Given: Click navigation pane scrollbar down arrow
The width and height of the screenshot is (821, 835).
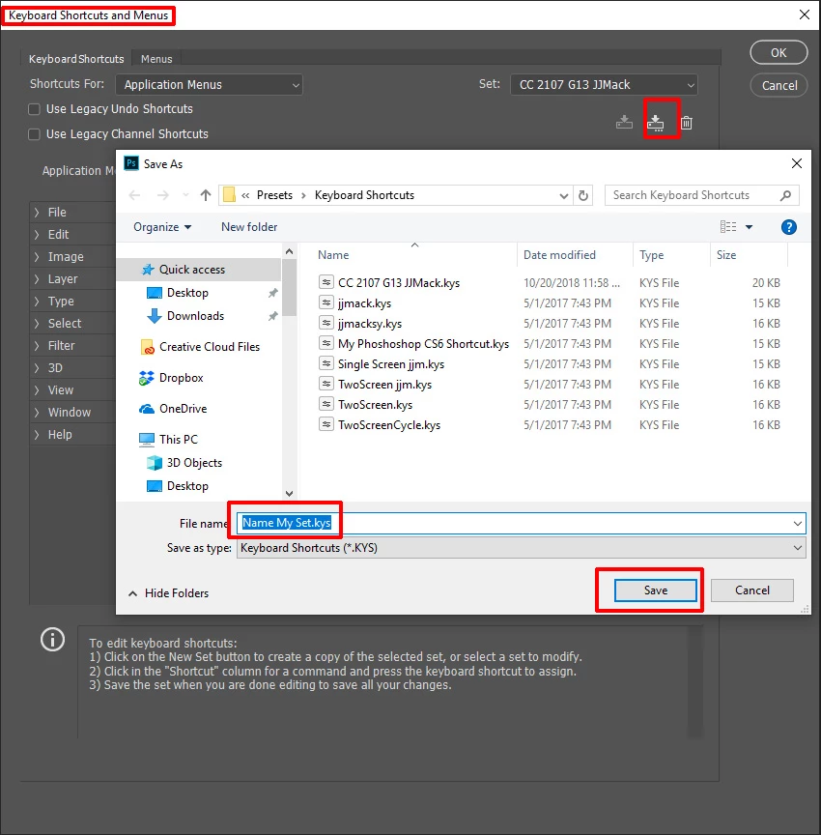Looking at the screenshot, I should coord(289,494).
